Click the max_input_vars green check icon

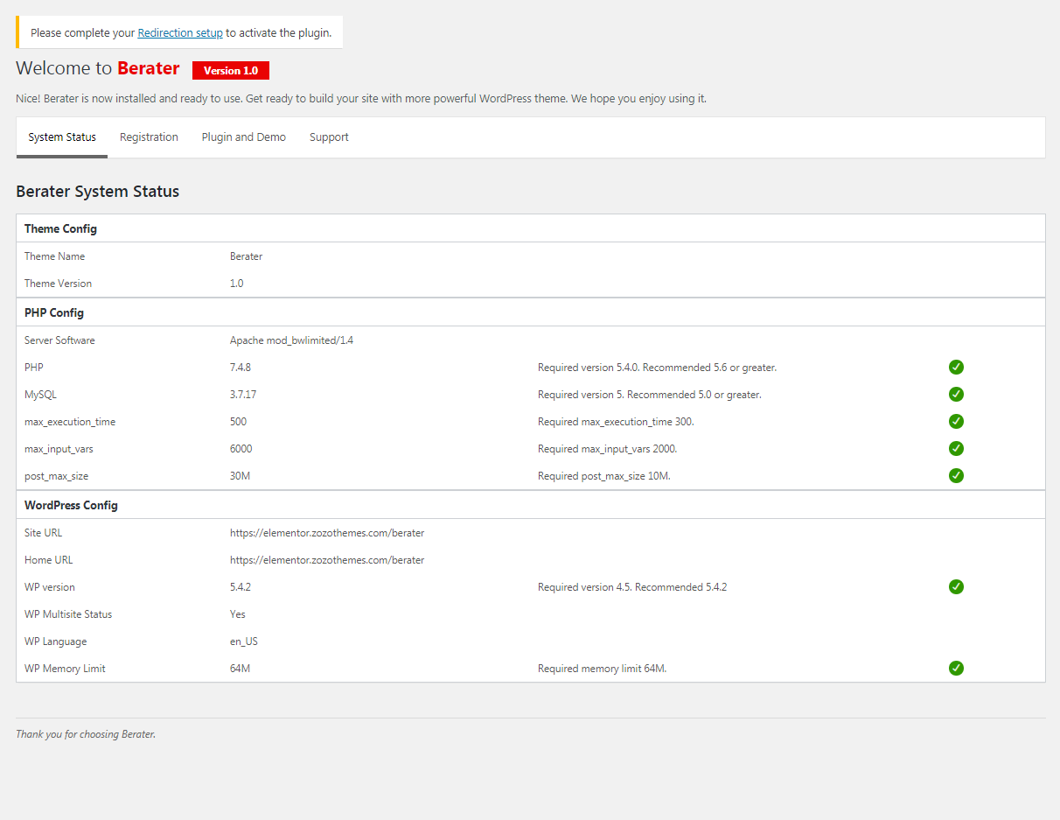tap(956, 449)
